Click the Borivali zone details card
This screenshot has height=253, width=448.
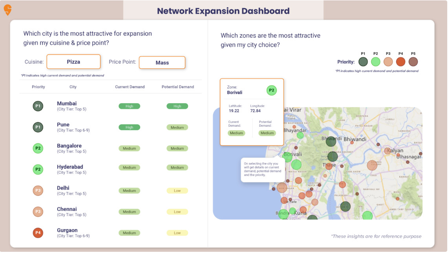pyautogui.click(x=251, y=111)
